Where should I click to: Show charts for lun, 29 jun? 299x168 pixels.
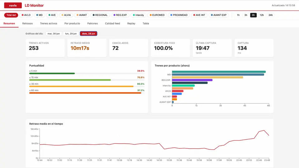pos(71,34)
